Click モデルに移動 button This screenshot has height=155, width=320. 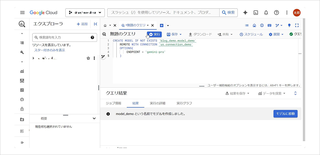pyautogui.click(x=285, y=114)
